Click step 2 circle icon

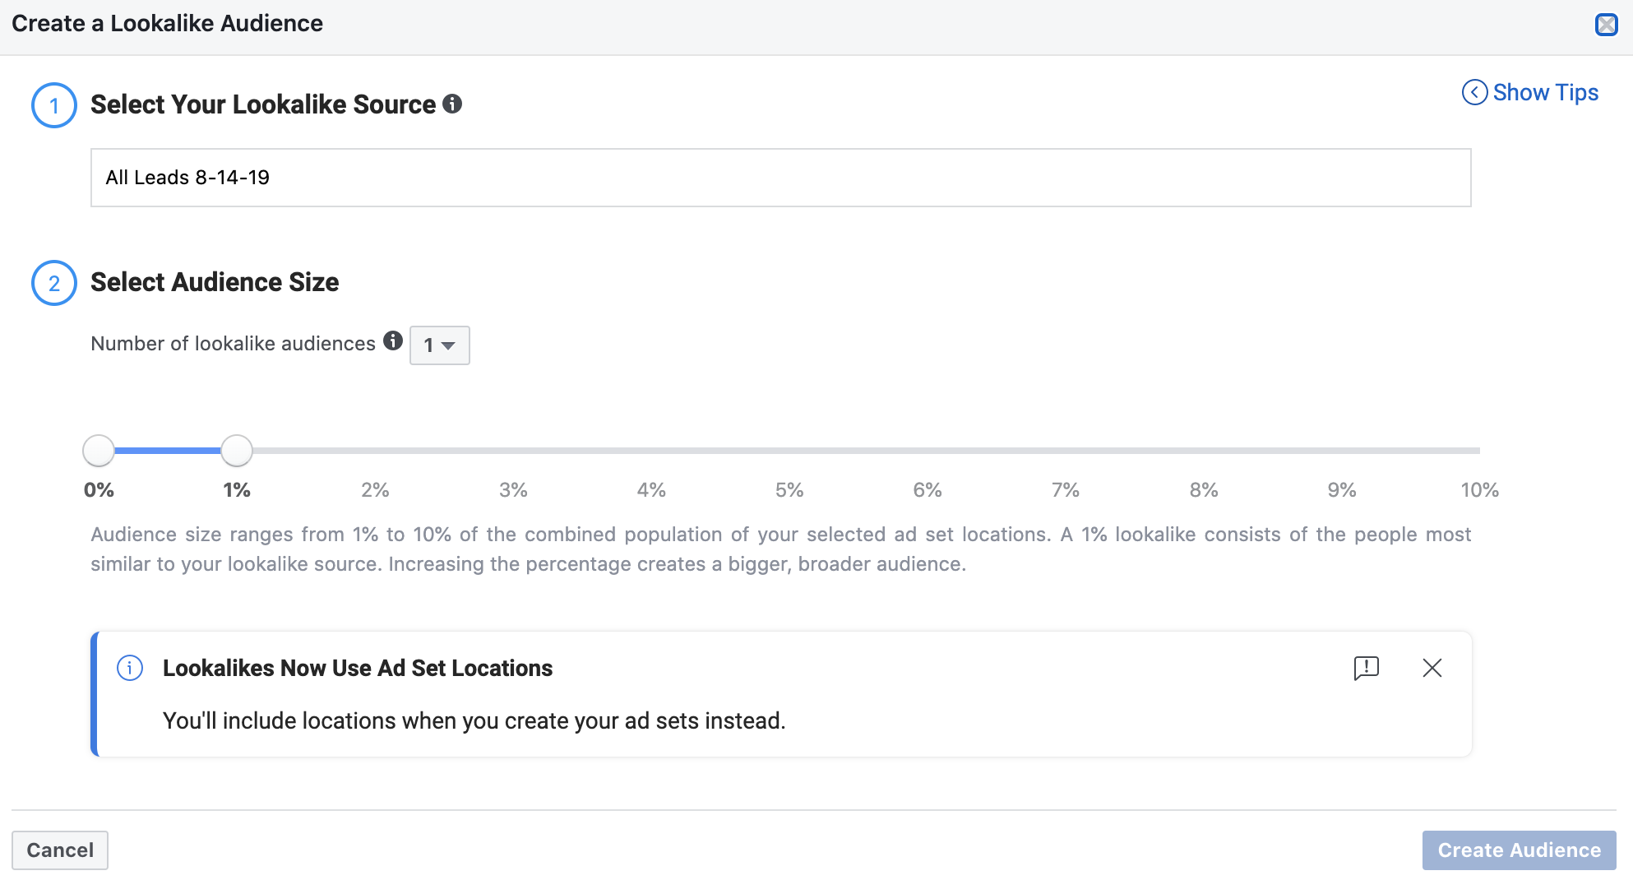click(x=54, y=283)
